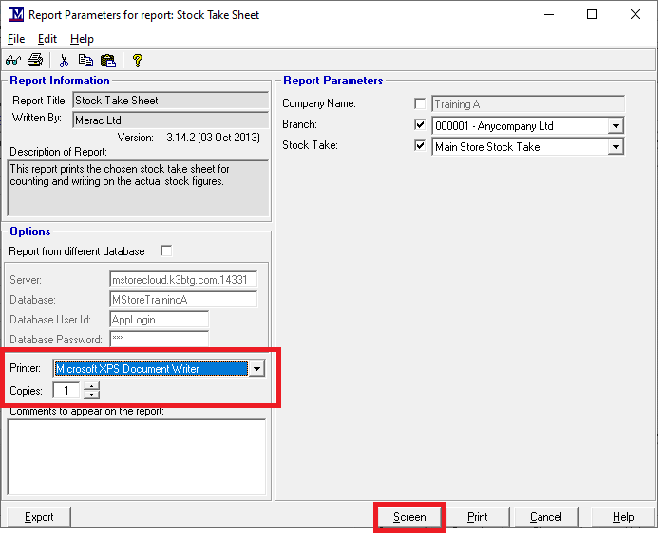
Task: Click the Database User Id field
Action: pos(160,320)
